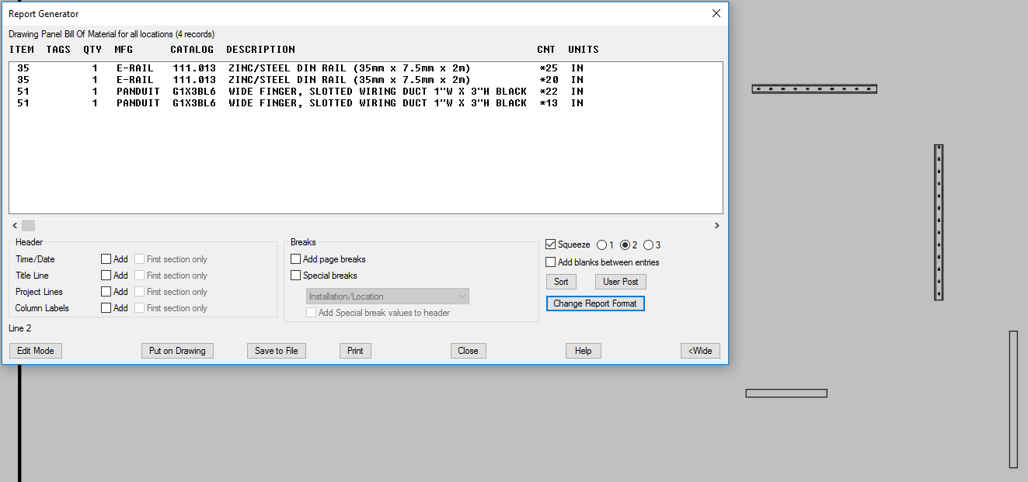This screenshot has width=1028, height=482.
Task: Tick the Project Lines Add checkbox
Action: pos(106,292)
